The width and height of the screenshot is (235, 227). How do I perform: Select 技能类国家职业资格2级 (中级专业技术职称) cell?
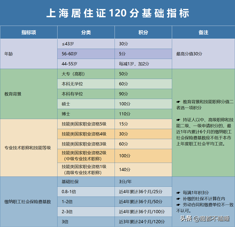[x=86, y=156]
